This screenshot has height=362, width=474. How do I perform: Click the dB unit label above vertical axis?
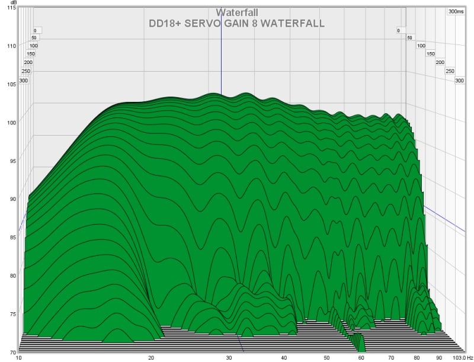(10, 3)
